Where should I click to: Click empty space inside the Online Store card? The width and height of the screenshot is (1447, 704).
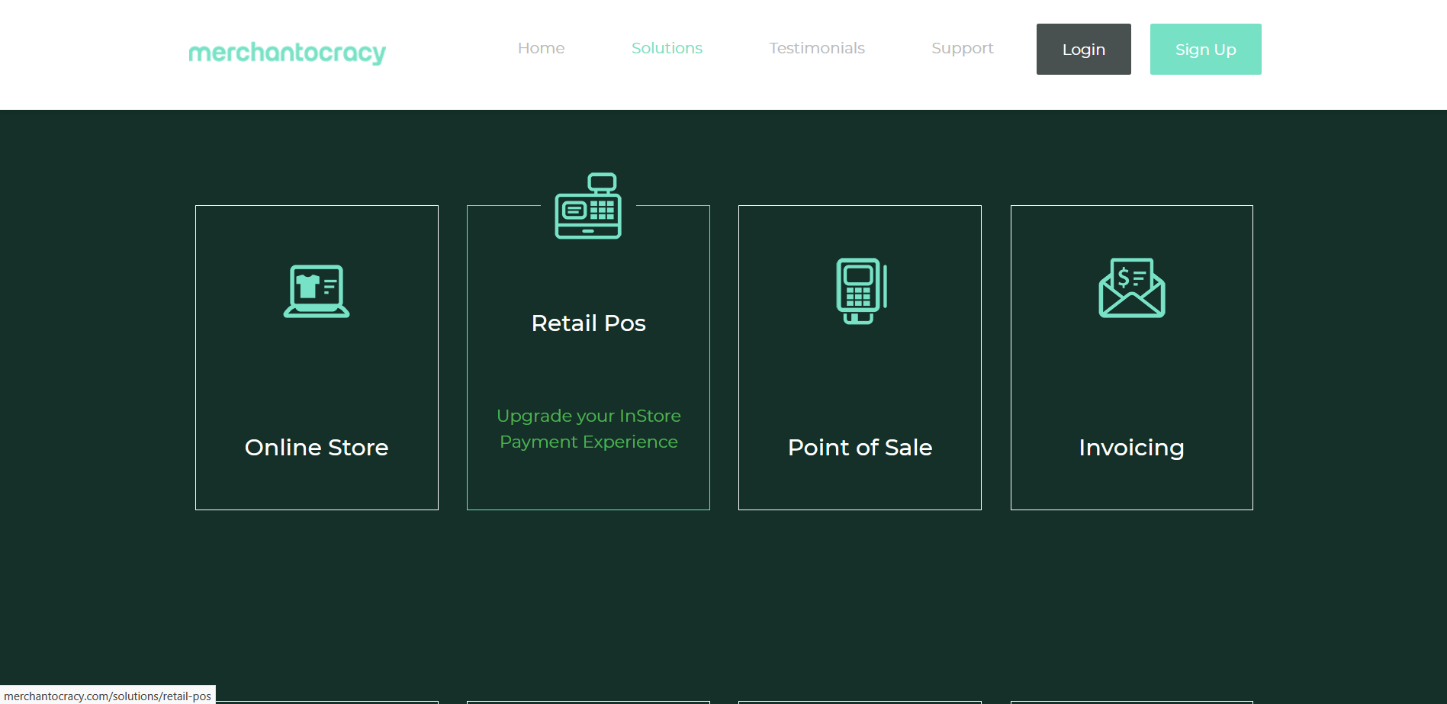[317, 374]
